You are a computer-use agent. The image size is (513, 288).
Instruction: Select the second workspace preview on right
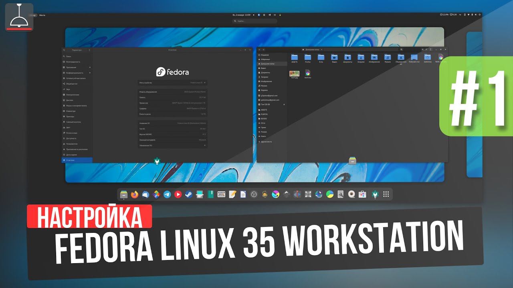point(474,104)
